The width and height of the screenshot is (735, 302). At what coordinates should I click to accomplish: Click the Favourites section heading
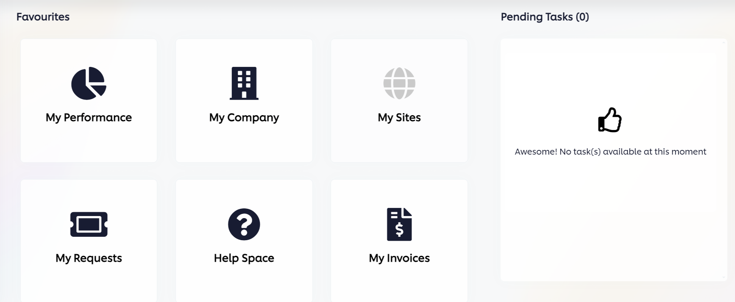point(43,17)
